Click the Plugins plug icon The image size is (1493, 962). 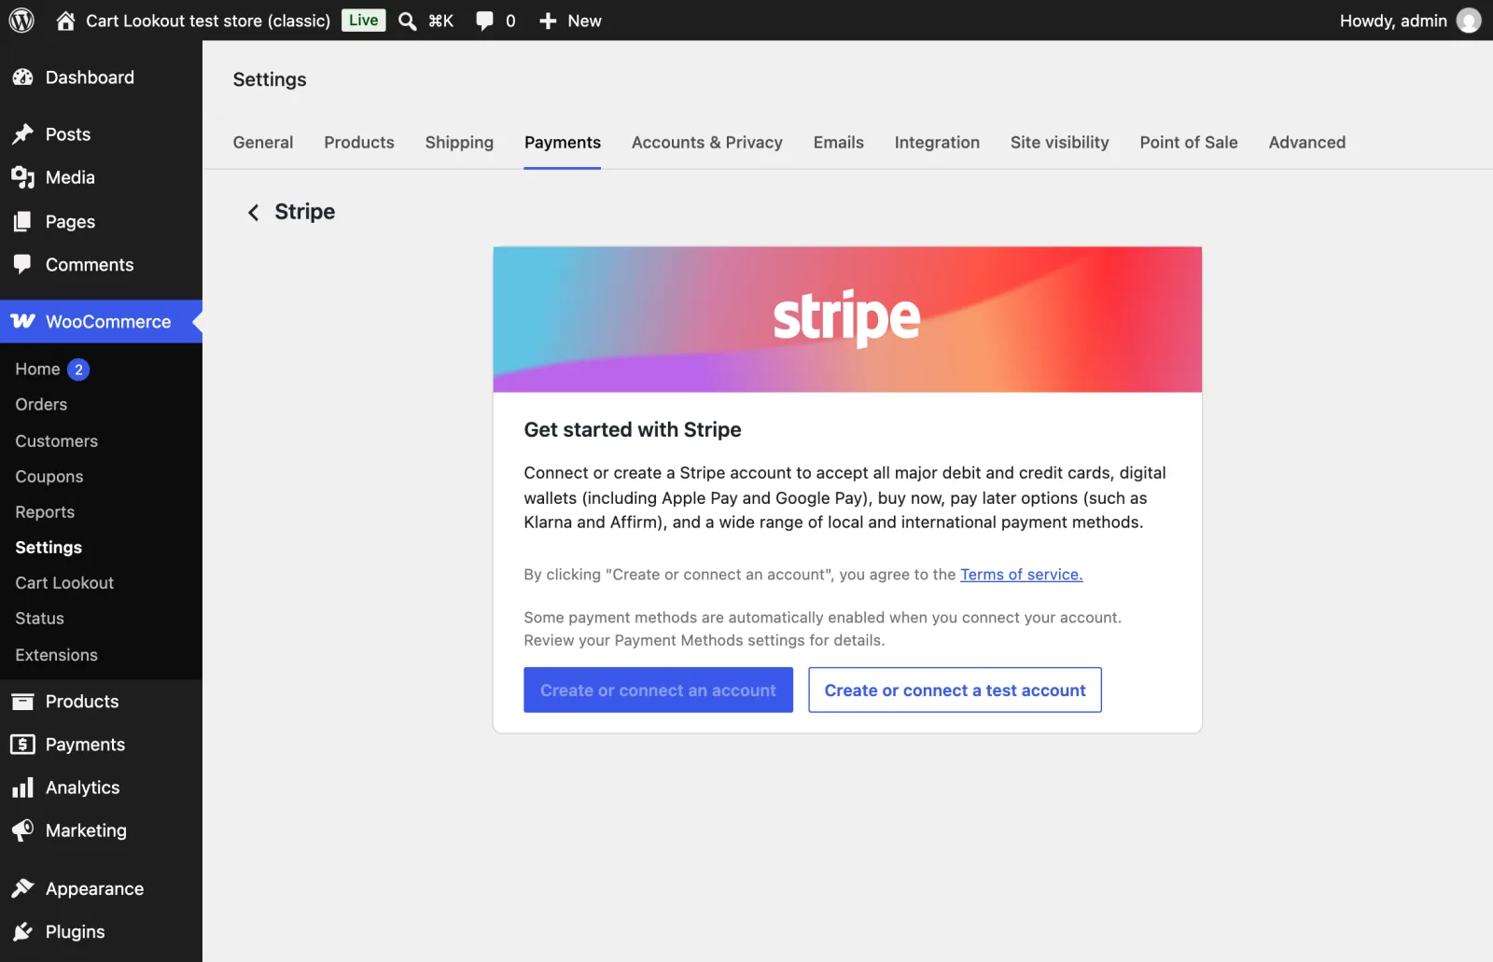(22, 931)
